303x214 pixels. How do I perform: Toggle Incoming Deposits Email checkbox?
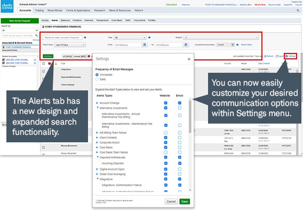tap(180, 163)
